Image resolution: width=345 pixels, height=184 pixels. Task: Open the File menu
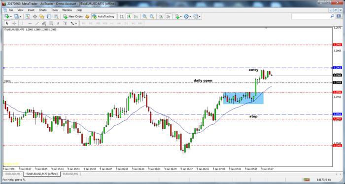pos(11,10)
